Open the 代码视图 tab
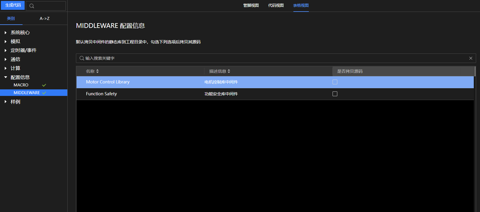This screenshot has width=480, height=212. (x=276, y=5)
